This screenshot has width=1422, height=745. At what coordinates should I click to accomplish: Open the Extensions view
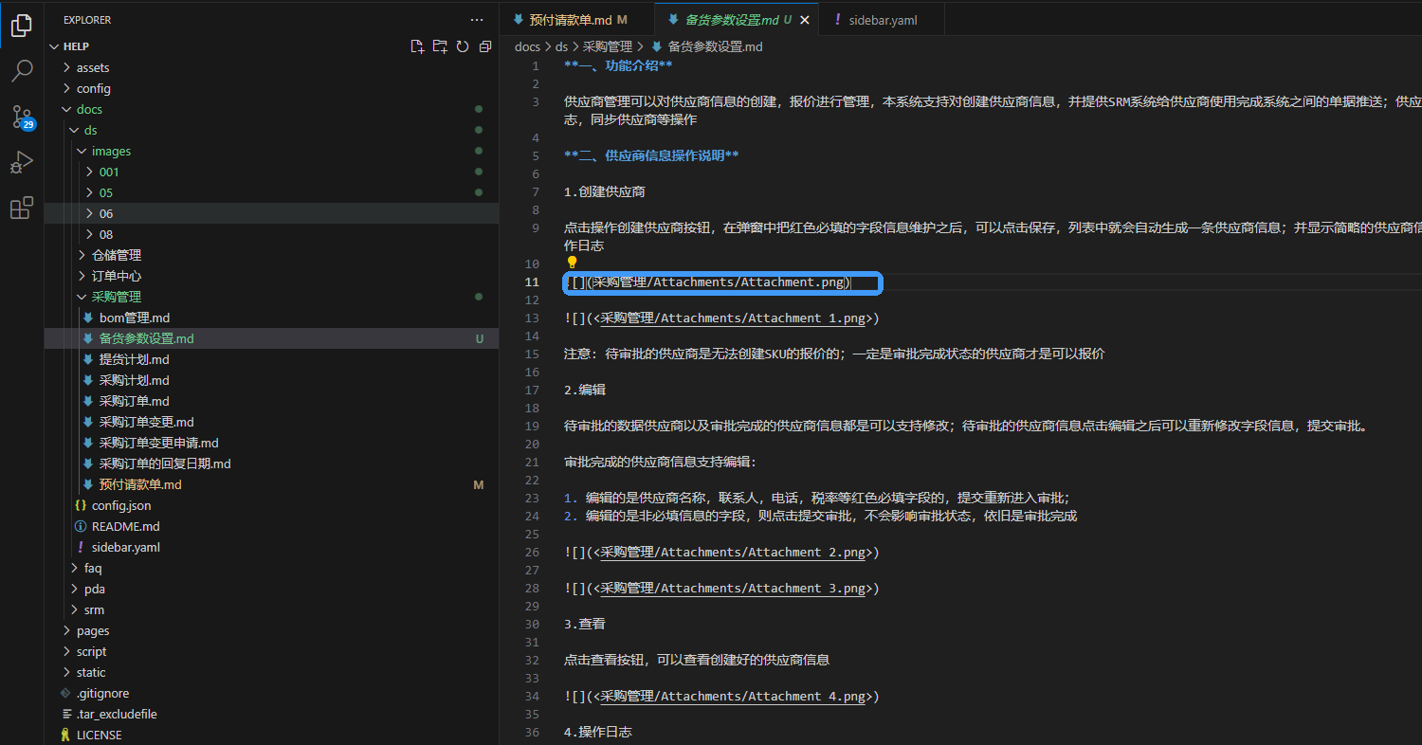click(x=22, y=208)
